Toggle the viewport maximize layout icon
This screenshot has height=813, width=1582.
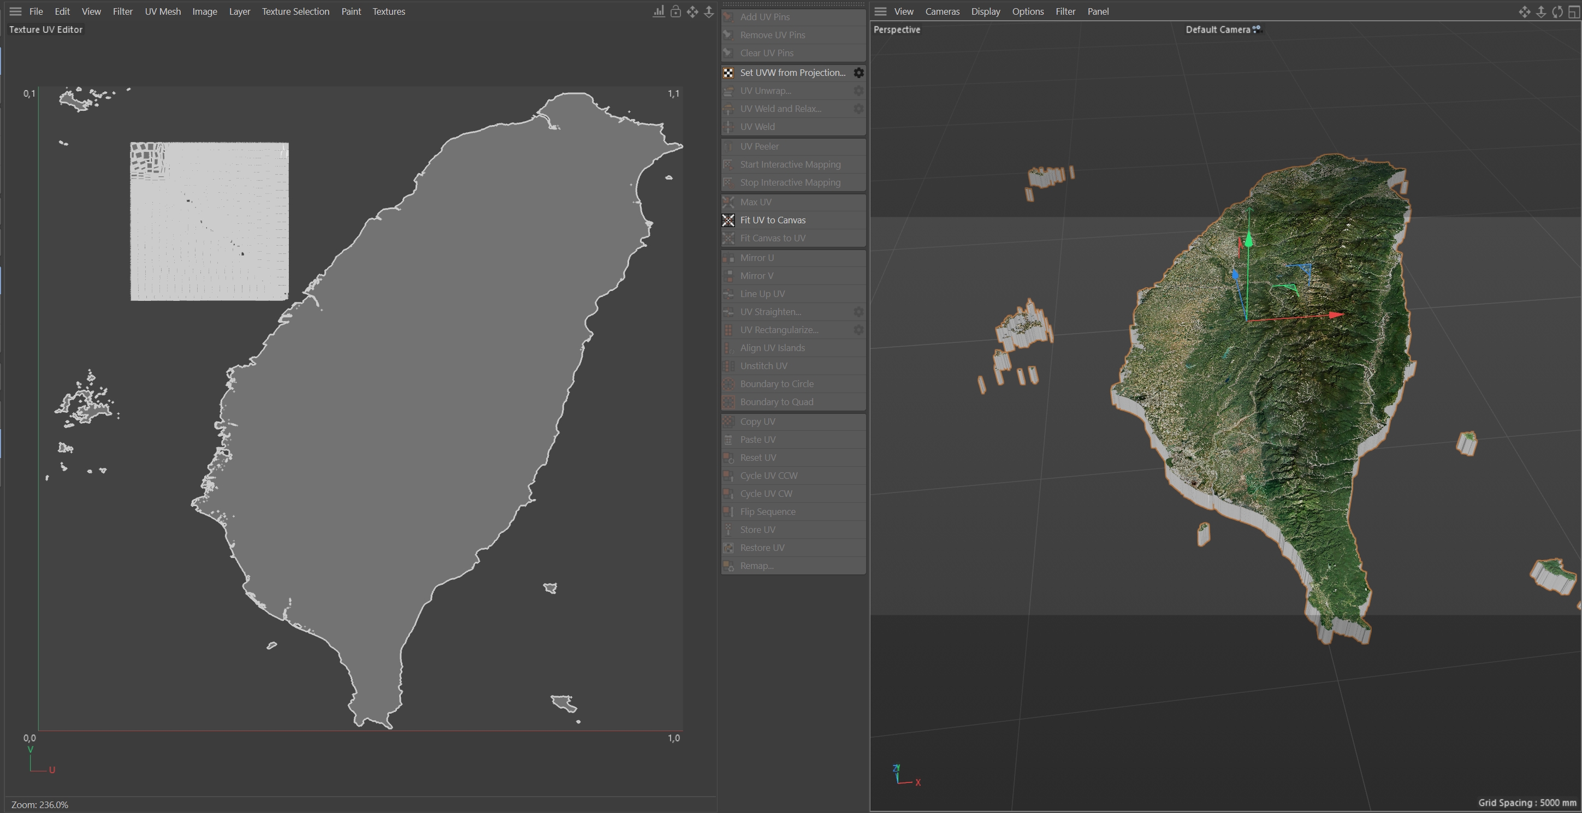(1574, 11)
